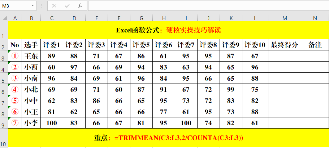Select column H header
The image size is (329, 148).
164,18
